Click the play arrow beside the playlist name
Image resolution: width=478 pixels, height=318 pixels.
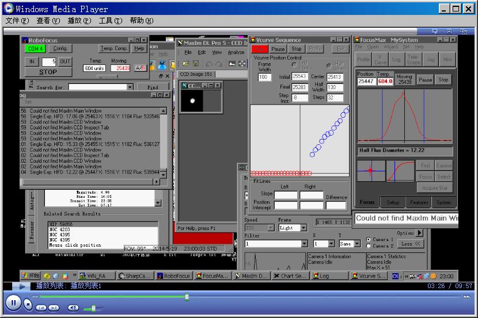click(x=22, y=286)
